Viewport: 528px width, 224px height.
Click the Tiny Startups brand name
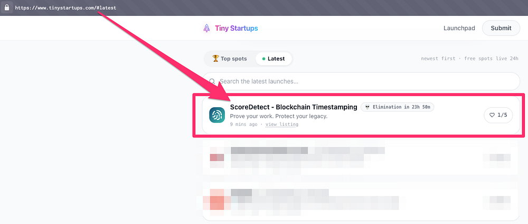237,29
